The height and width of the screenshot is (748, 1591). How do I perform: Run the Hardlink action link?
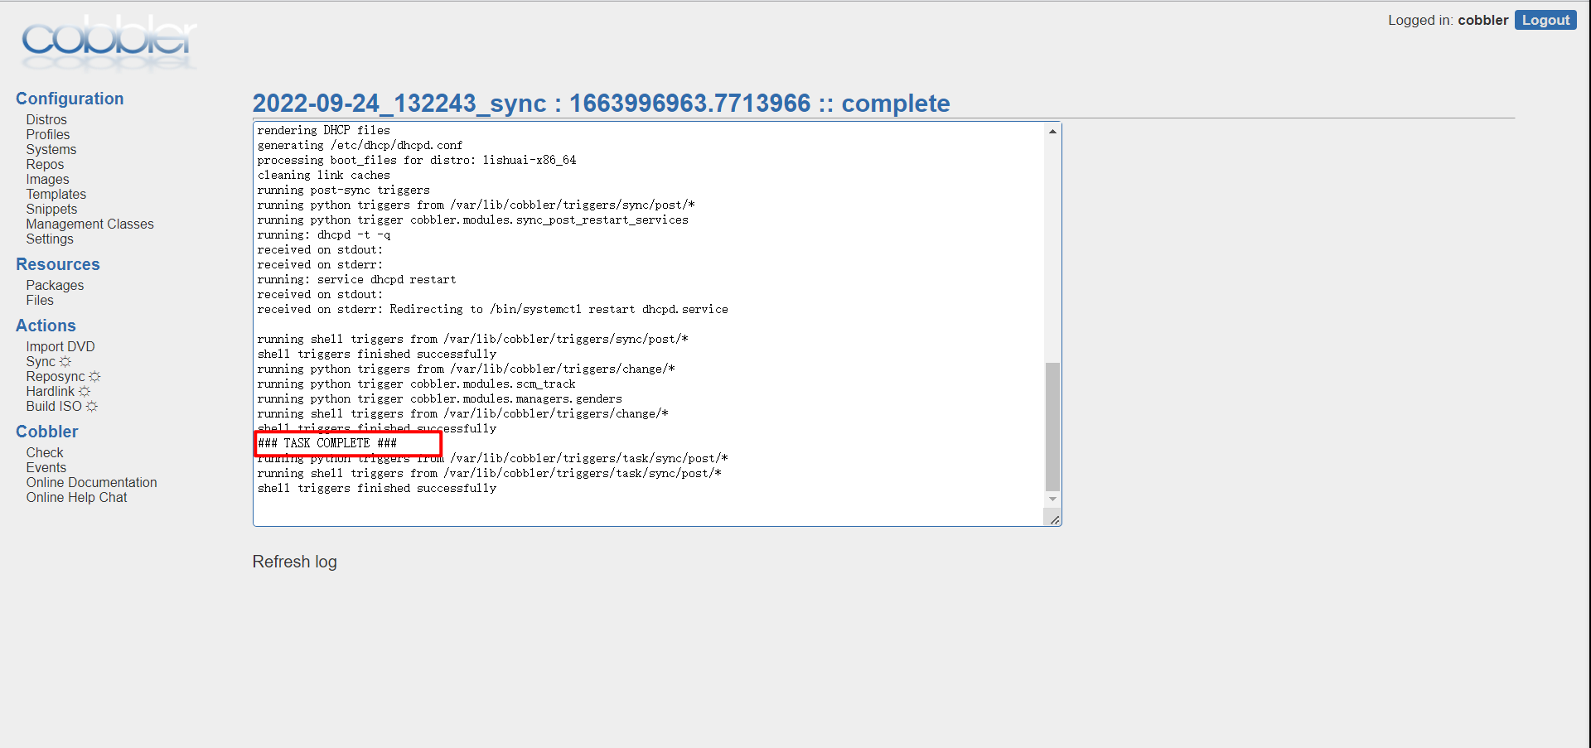(x=51, y=392)
